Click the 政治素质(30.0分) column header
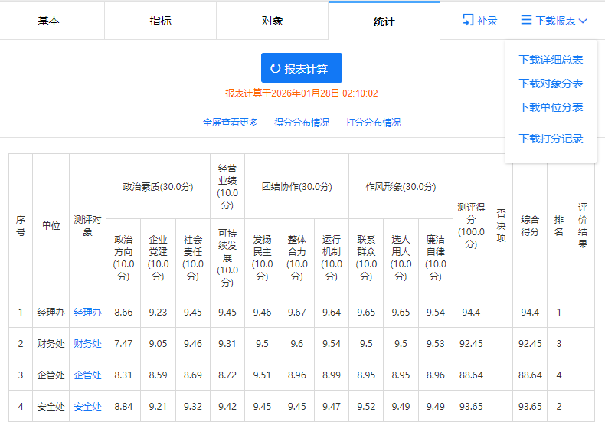 click(159, 186)
